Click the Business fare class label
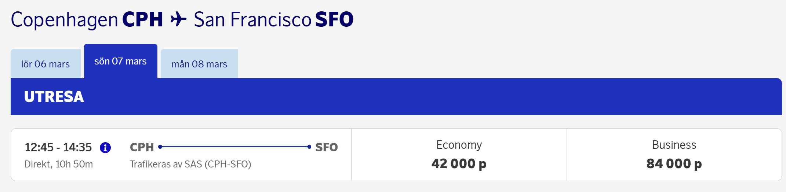786x192 pixels. point(674,145)
